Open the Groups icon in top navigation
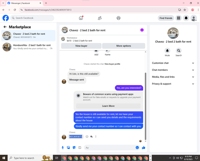The width and height of the screenshot is (200, 161). click(118, 18)
